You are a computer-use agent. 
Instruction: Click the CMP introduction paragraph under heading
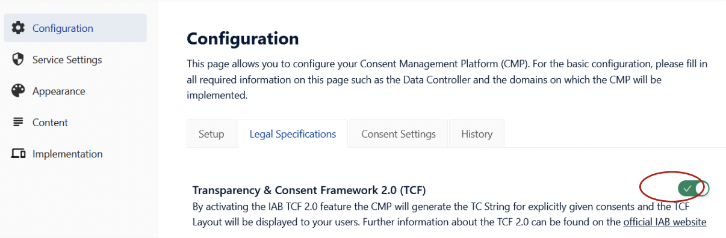447,79
